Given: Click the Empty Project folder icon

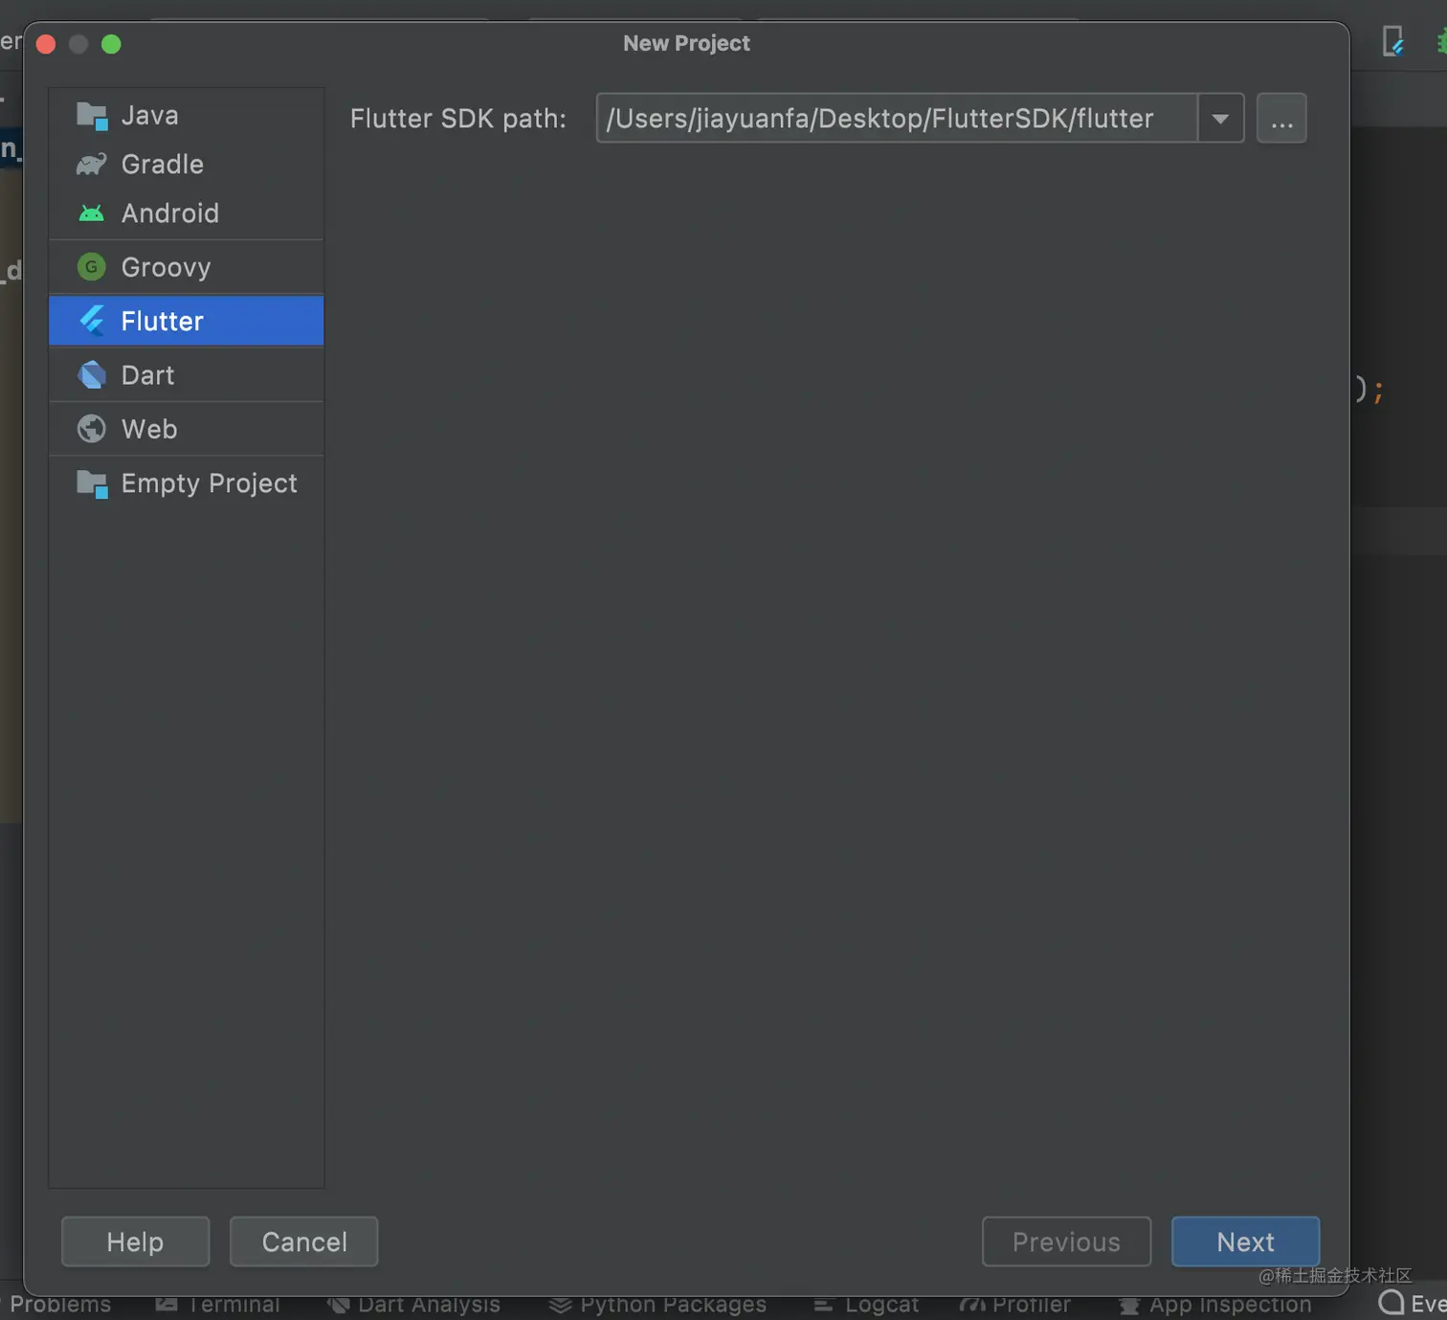Looking at the screenshot, I should (92, 484).
